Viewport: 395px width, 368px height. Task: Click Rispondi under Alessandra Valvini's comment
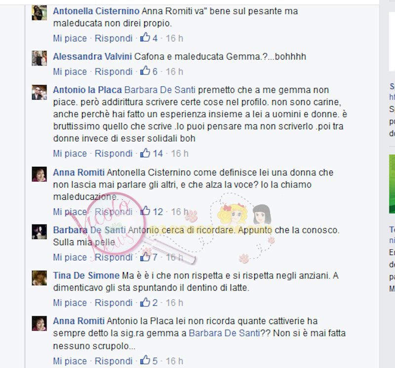pos(114,72)
